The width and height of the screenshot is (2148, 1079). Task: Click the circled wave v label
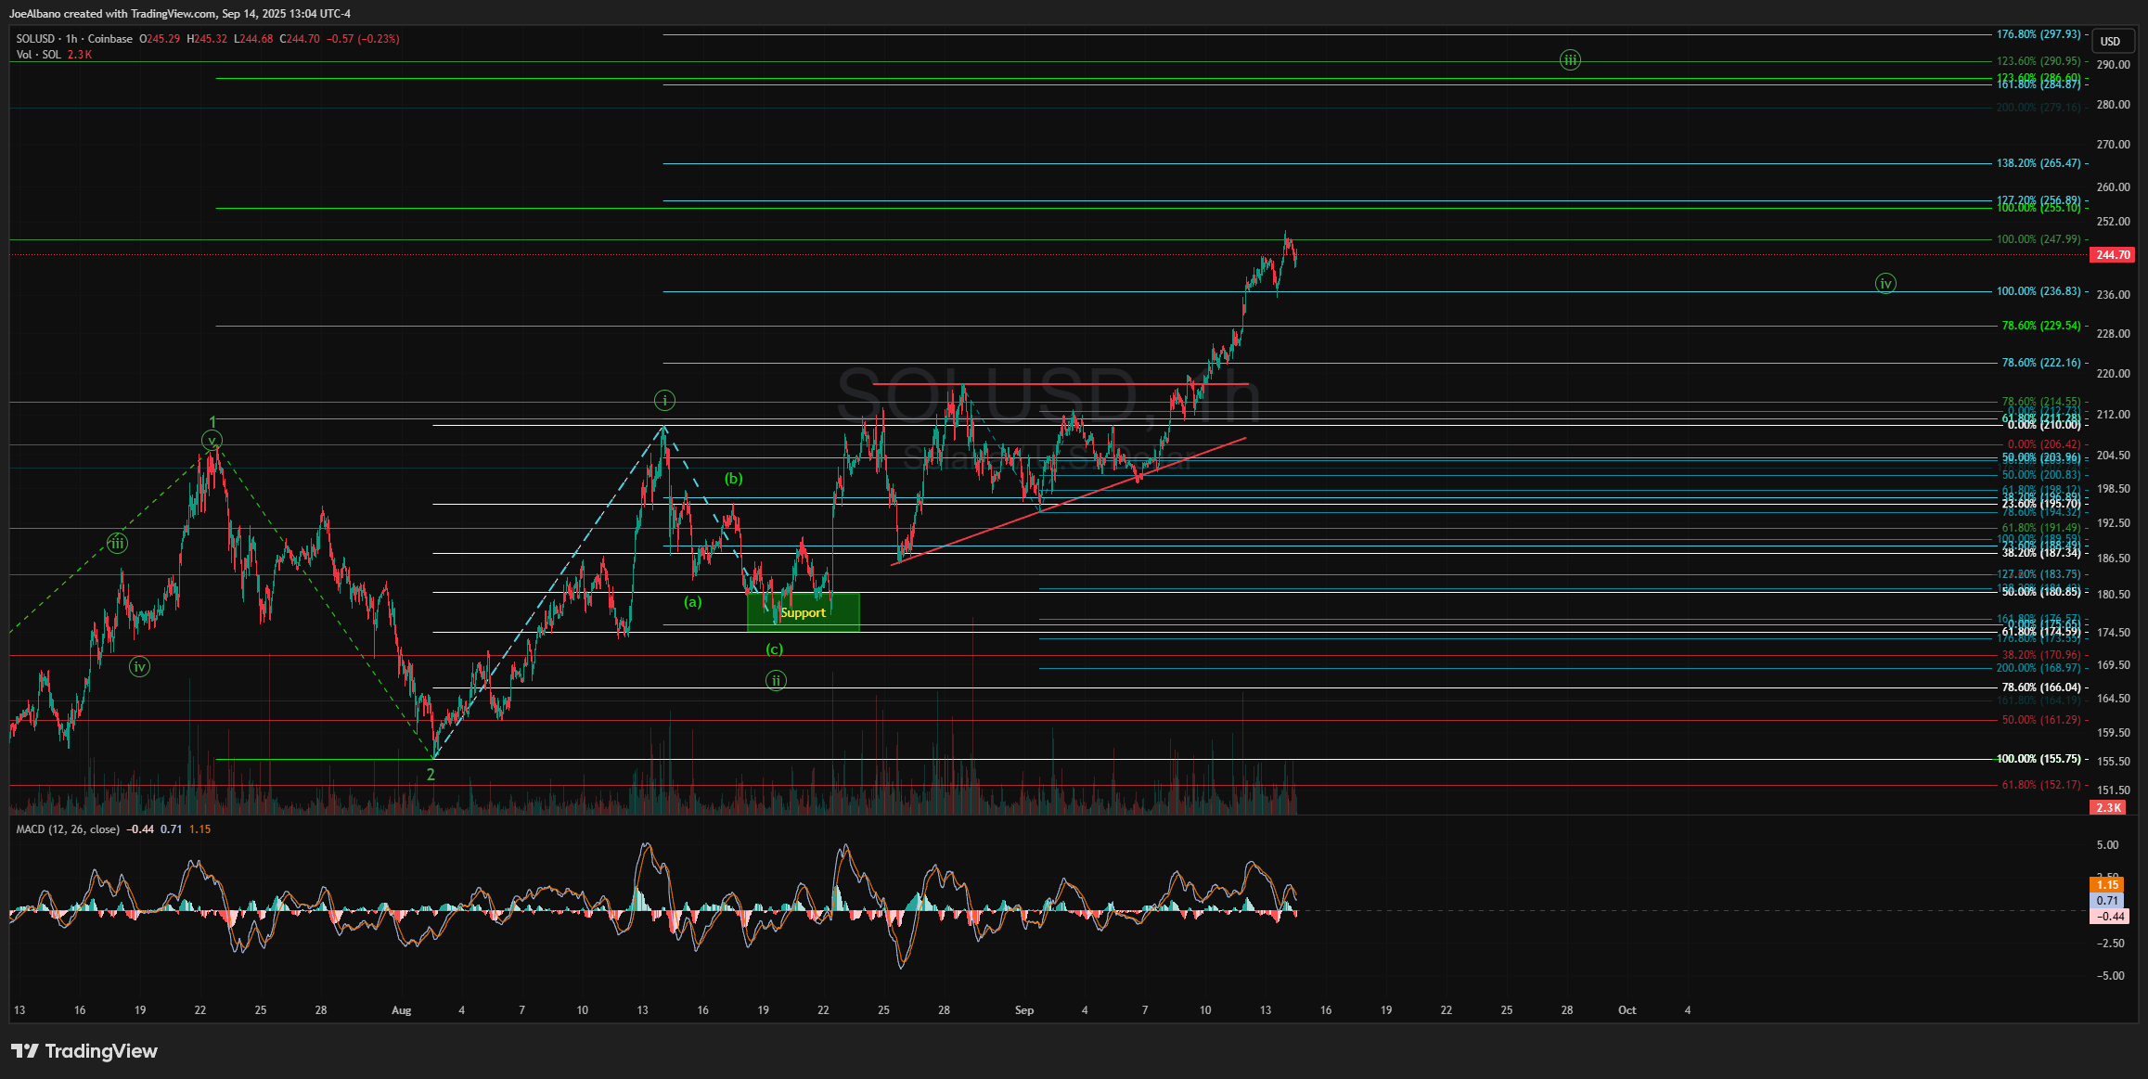[x=212, y=441]
